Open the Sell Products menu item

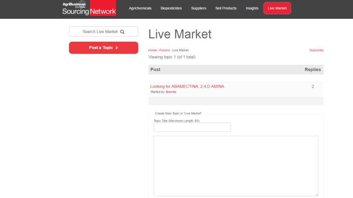226,8
